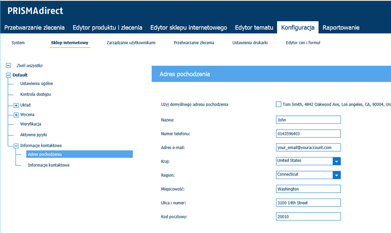Image resolution: width=391 pixels, height=233 pixels.
Task: Open Zarządzanie użytkownikami section
Action: (x=131, y=42)
